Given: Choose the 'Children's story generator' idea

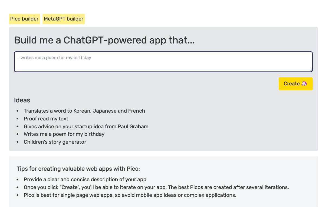Looking at the screenshot, I should pyautogui.click(x=55, y=142).
